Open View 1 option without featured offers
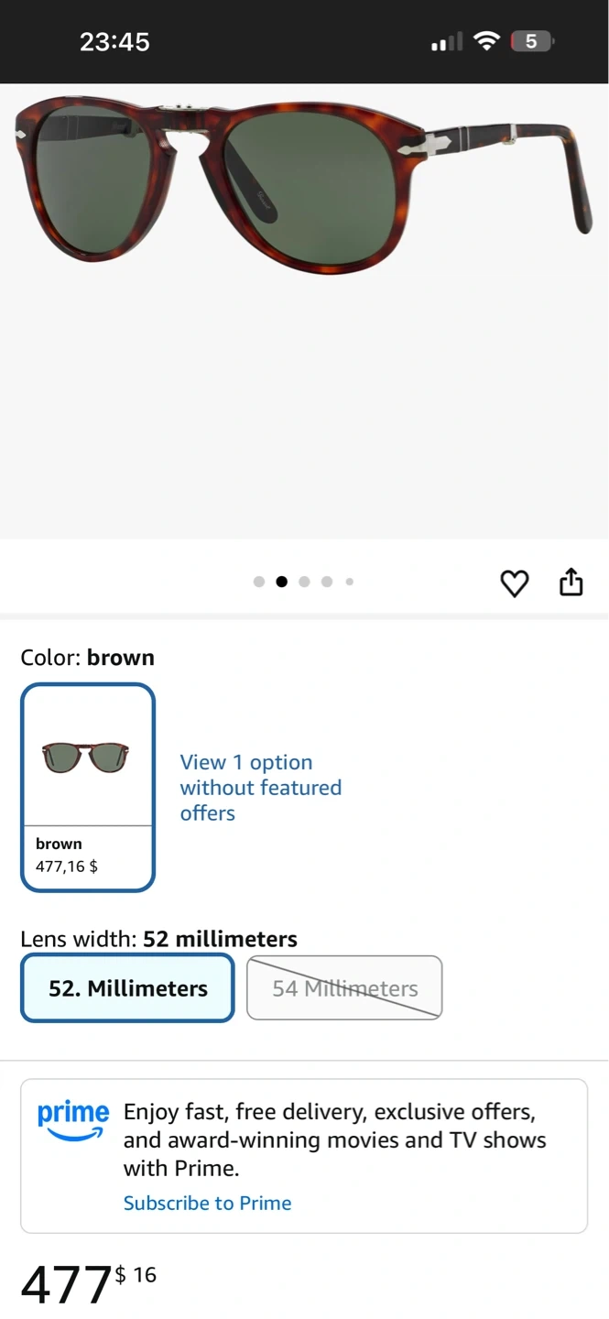The height and width of the screenshot is (1319, 609). coord(260,788)
